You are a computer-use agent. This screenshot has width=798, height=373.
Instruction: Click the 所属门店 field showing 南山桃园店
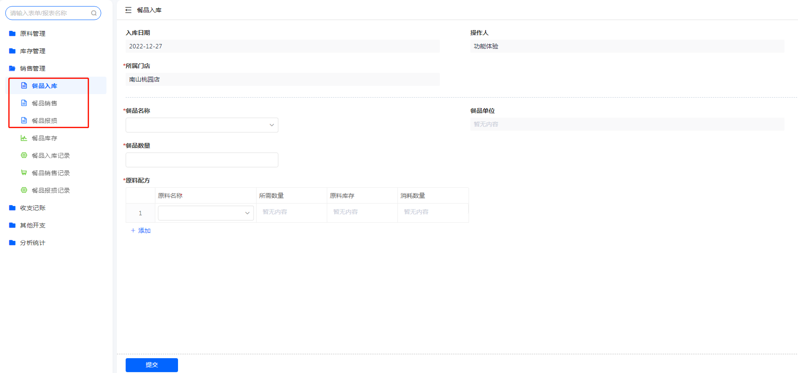tap(283, 79)
